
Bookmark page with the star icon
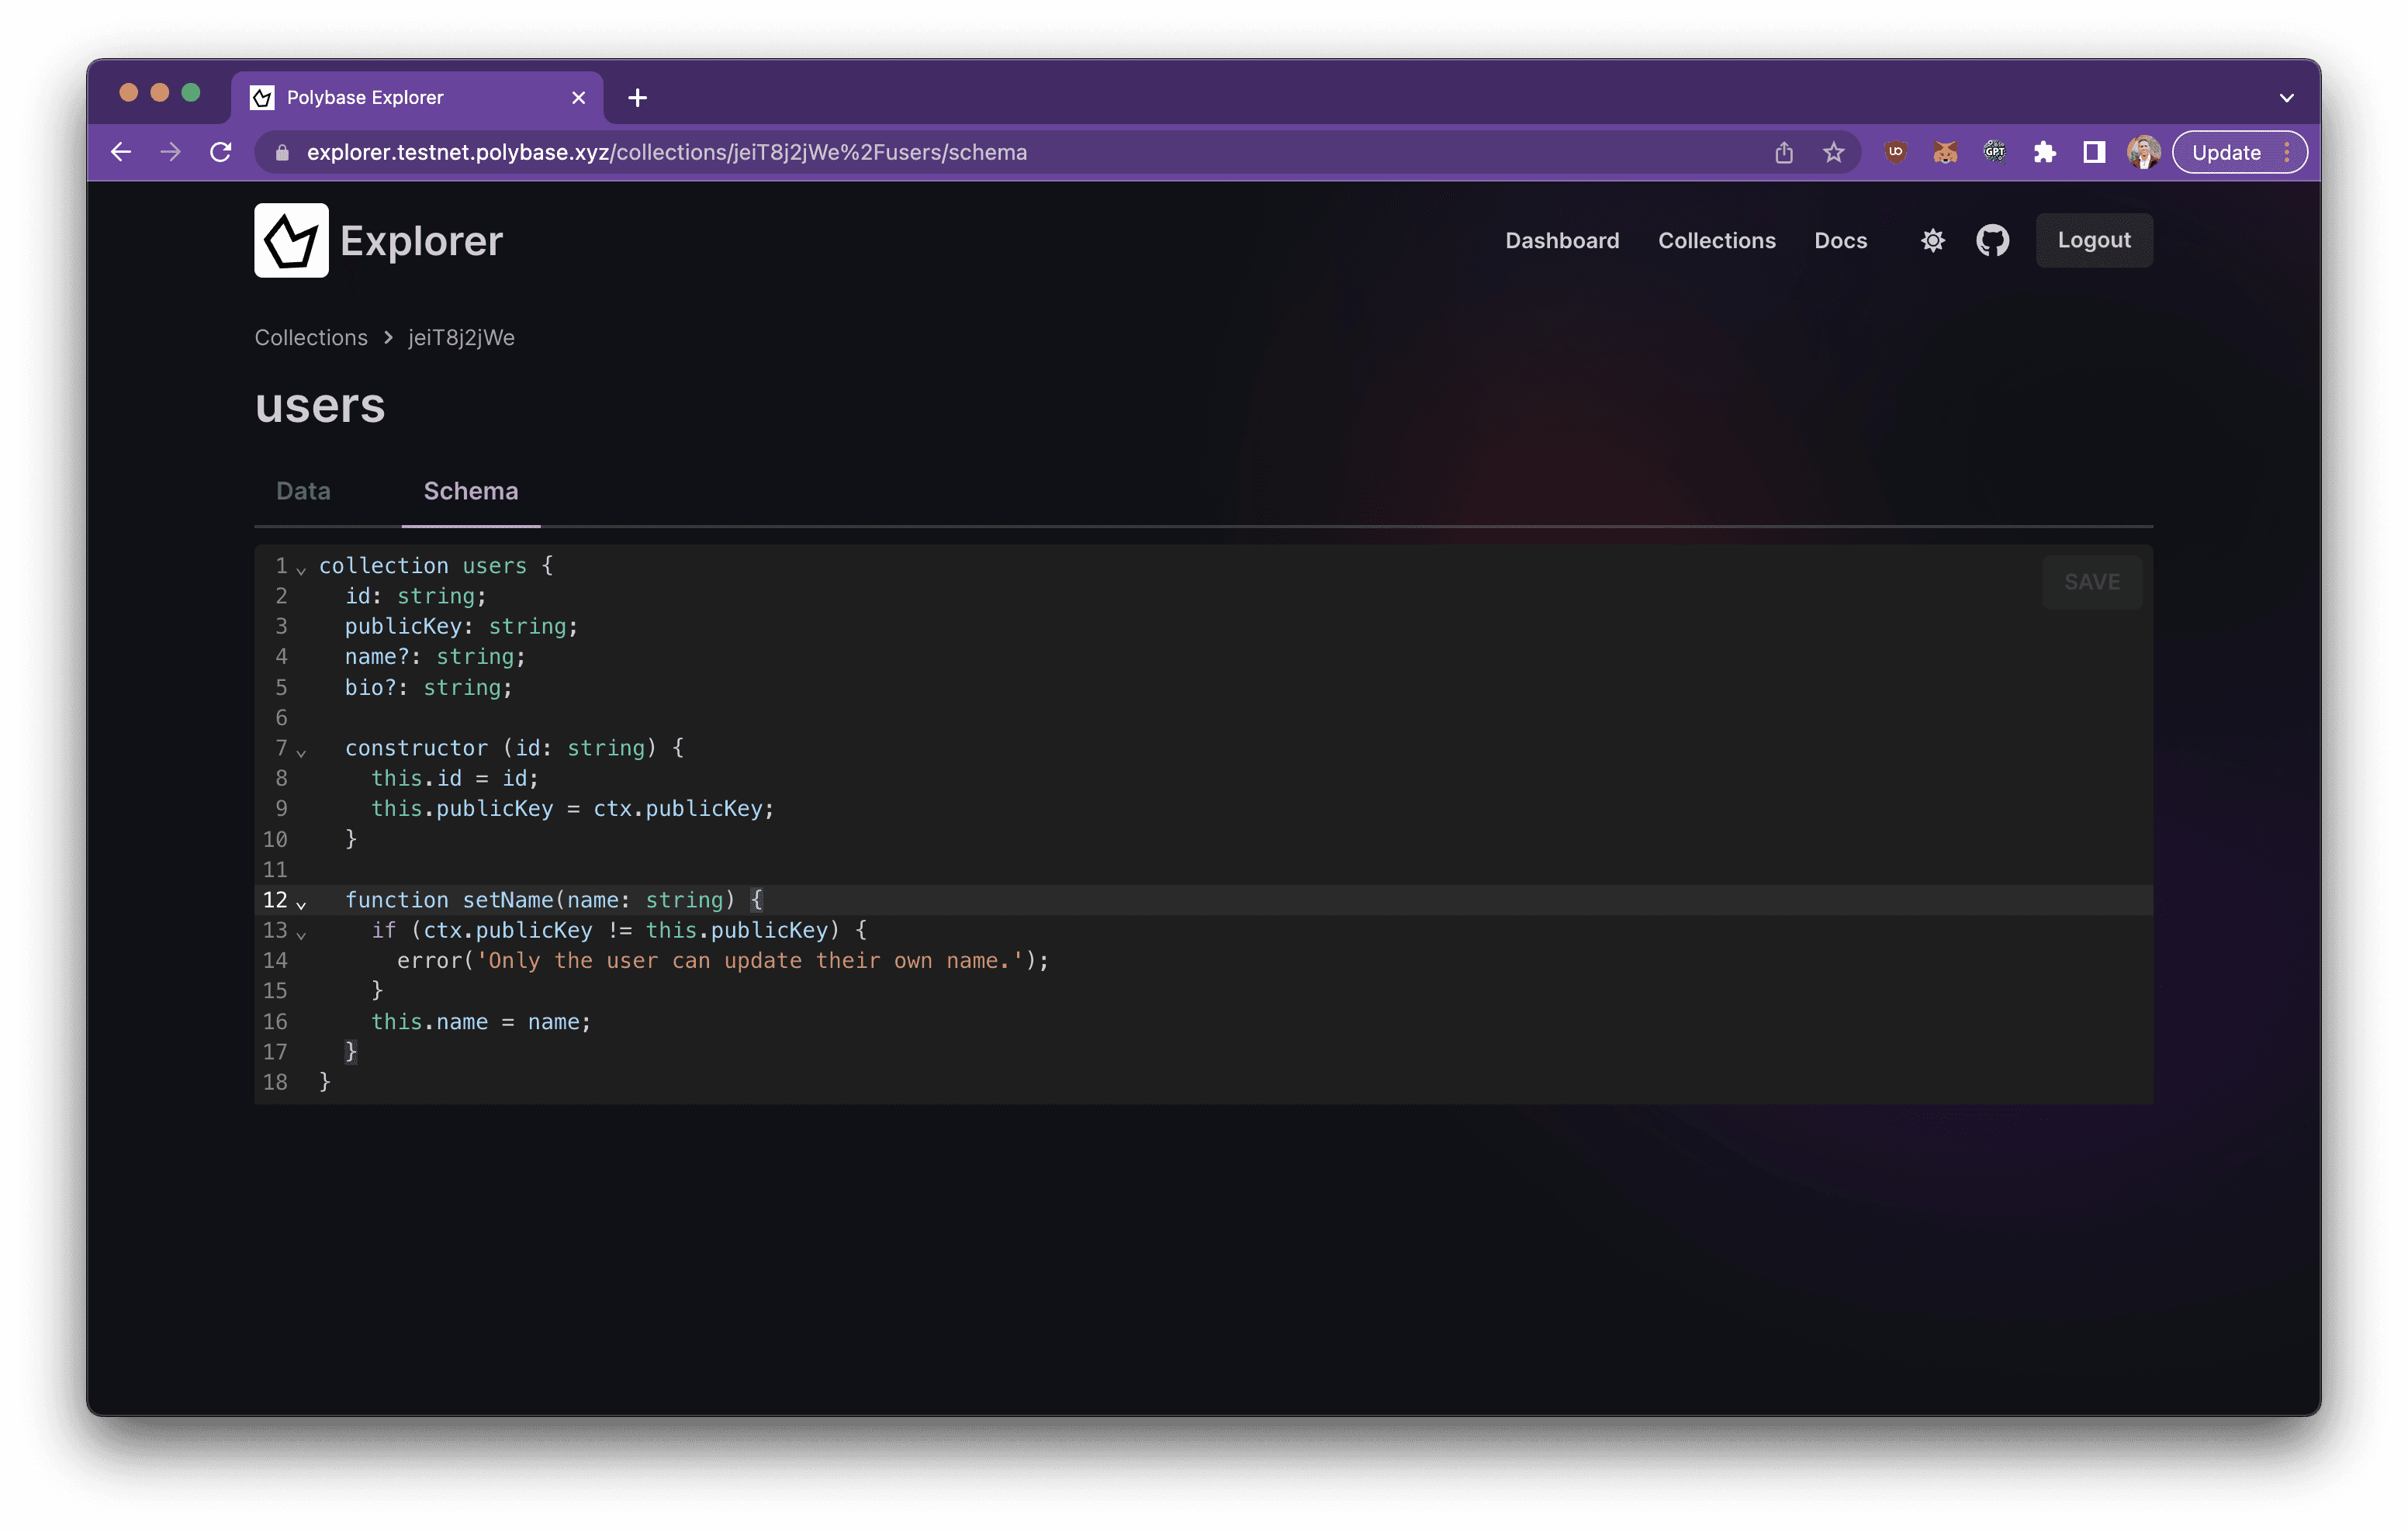click(1833, 152)
